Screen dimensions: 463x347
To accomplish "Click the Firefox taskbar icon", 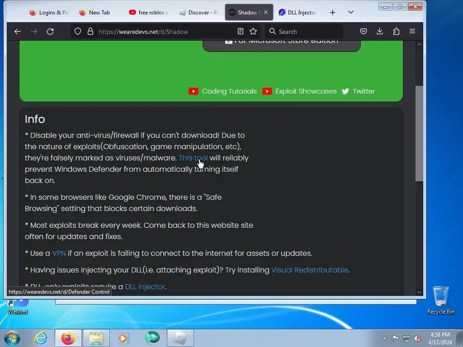I will point(68,338).
